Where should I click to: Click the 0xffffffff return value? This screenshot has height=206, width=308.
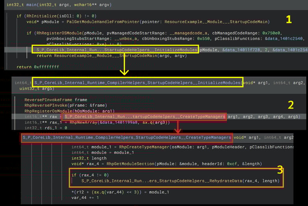click(x=46, y=67)
